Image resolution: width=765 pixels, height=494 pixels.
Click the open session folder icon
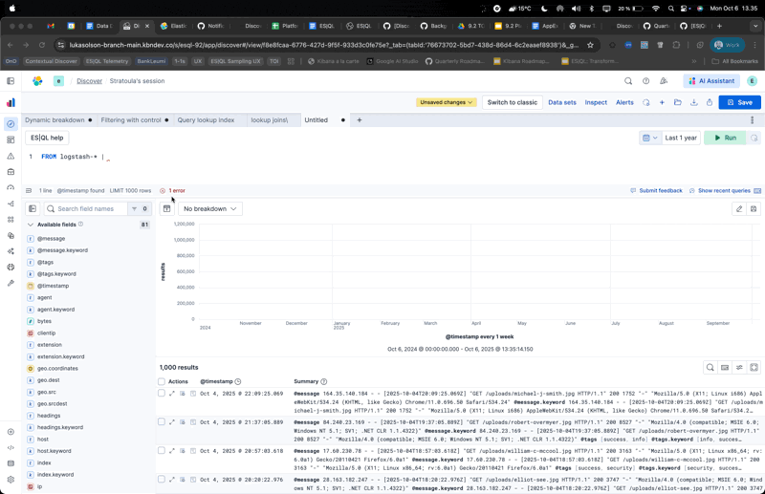pyautogui.click(x=678, y=102)
